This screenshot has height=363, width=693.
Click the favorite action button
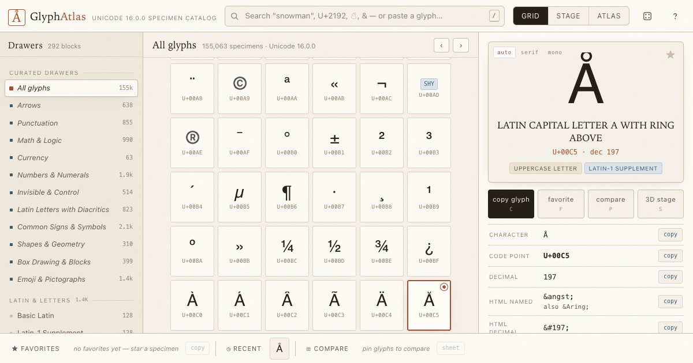point(561,204)
